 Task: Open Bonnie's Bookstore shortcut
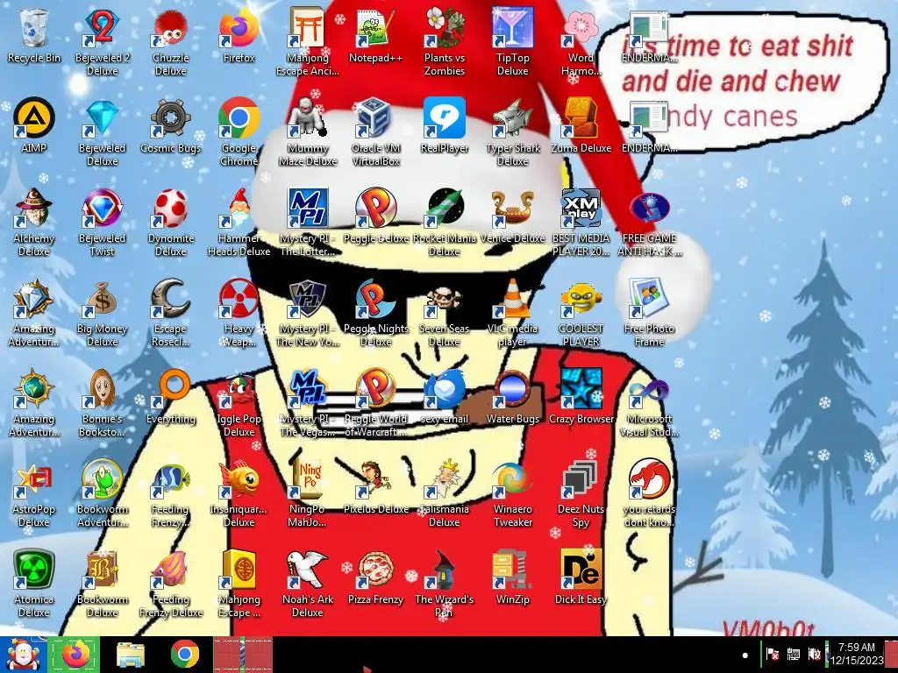(102, 404)
